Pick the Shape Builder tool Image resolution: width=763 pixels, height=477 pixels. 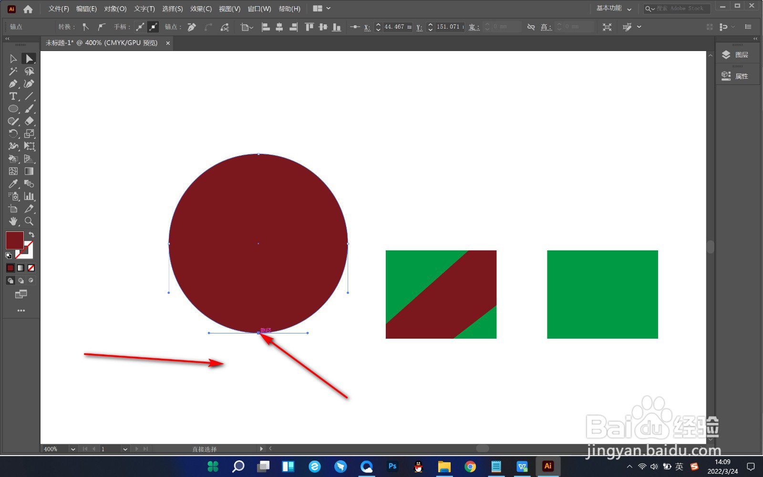click(x=13, y=159)
